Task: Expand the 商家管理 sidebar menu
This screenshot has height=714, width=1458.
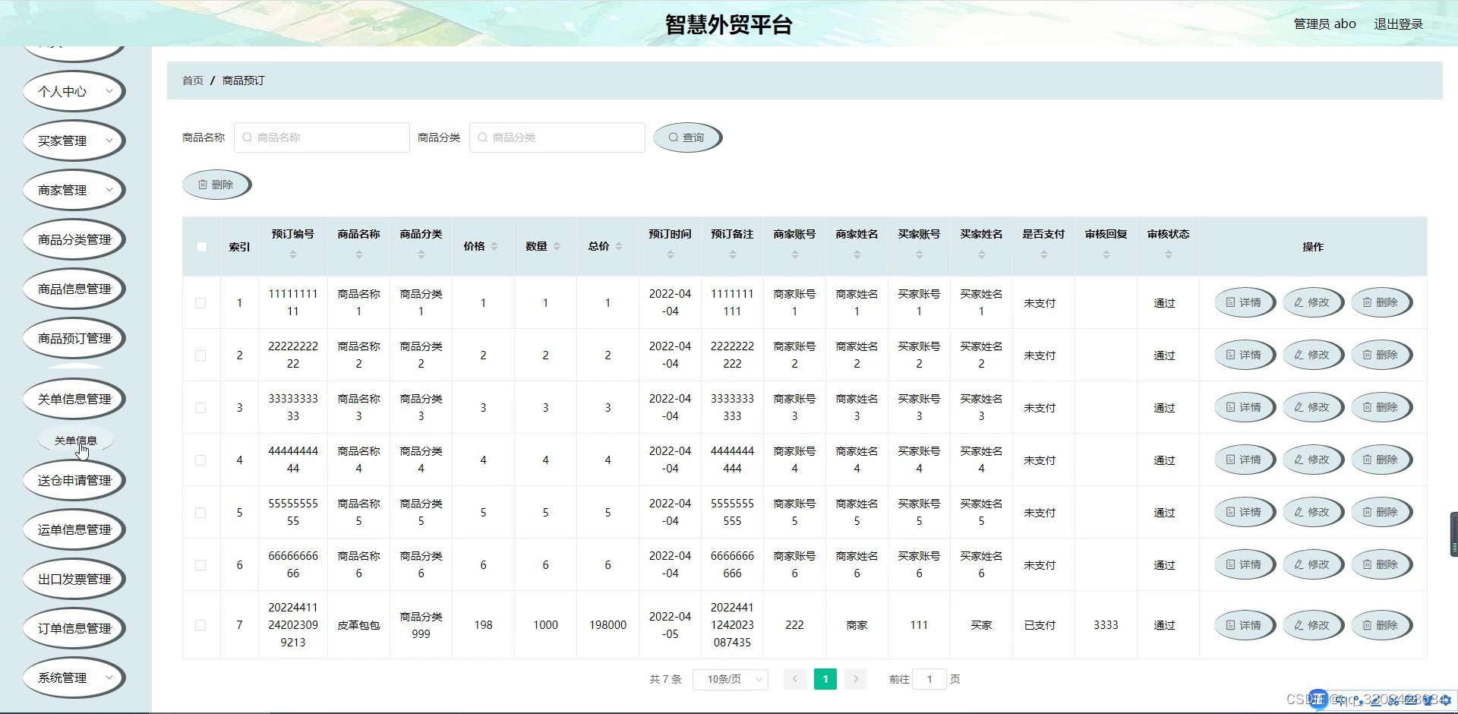Action: [73, 190]
